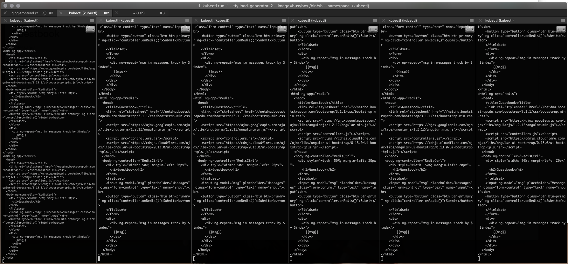Select the kubectl (kubectl) ⌘2 tab

pos(85,13)
